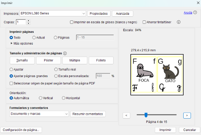The width and height of the screenshot is (201, 135).
Task: Select the Folleto sizing option
Action: click(x=101, y=60)
